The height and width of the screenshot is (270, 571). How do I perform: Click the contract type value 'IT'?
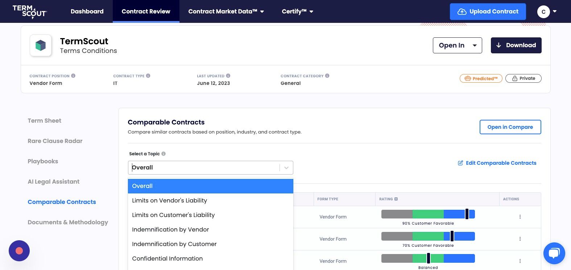[x=115, y=83]
